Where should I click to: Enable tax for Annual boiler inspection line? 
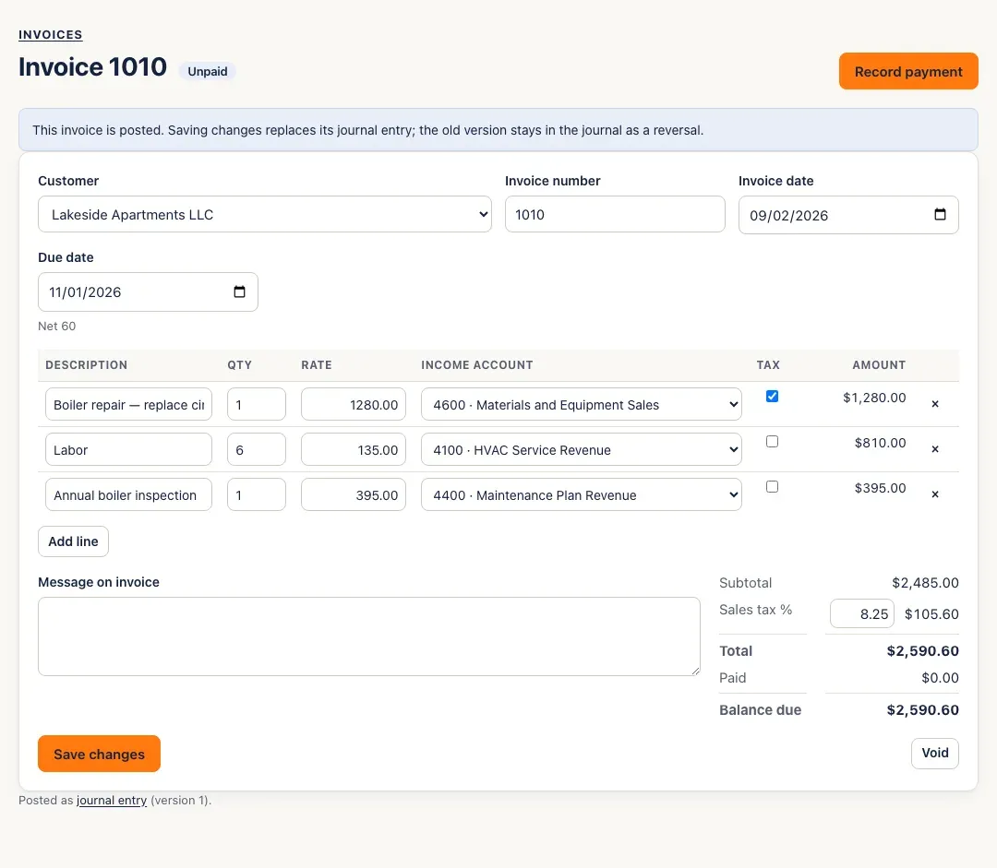(772, 487)
